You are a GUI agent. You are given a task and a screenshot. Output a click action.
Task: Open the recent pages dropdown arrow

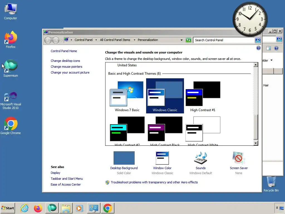pos(62,40)
